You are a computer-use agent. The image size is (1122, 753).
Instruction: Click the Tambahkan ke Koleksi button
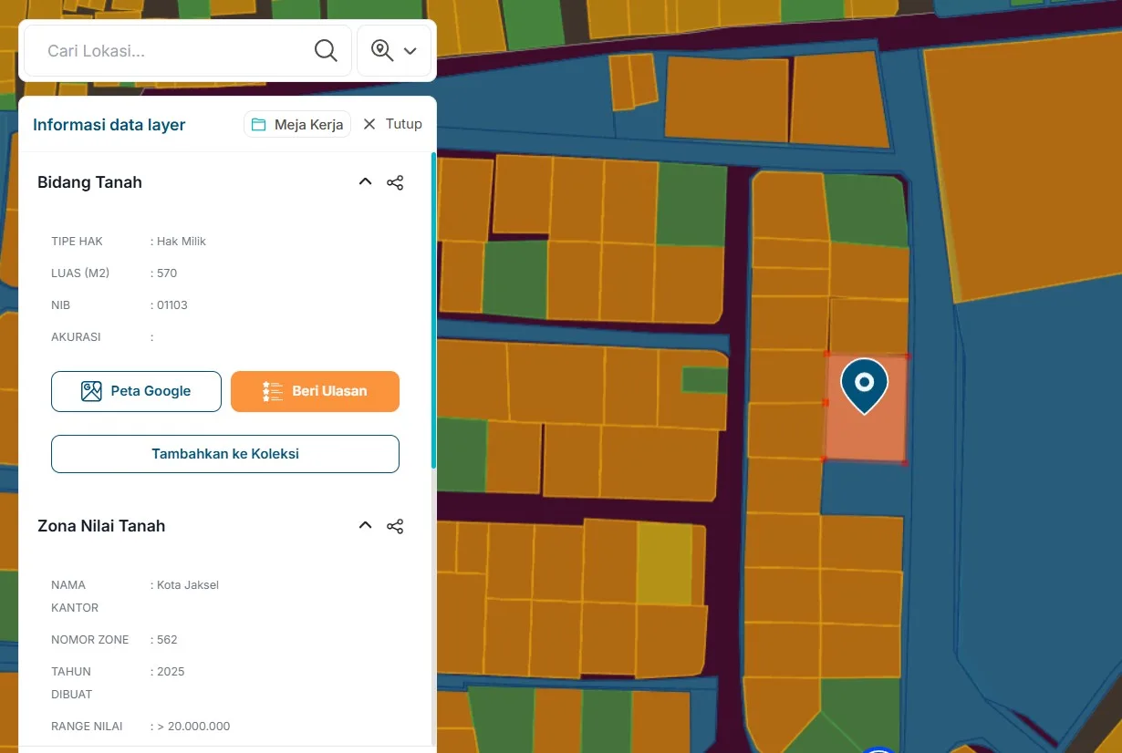click(224, 453)
